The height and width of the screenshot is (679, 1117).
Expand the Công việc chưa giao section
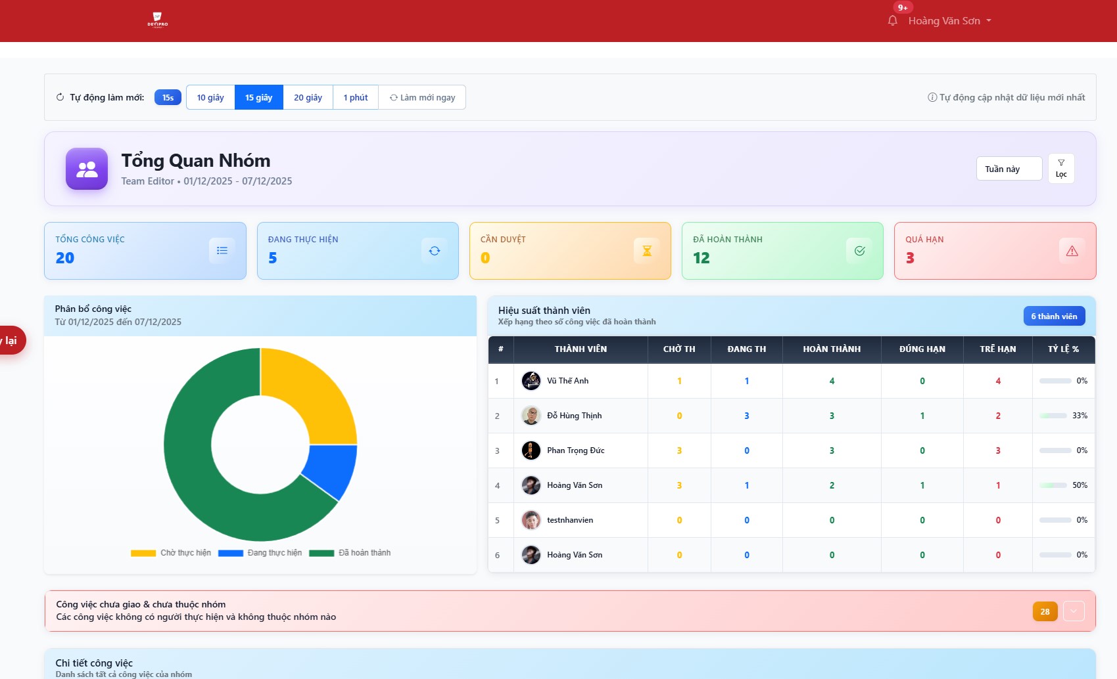pyautogui.click(x=1074, y=611)
